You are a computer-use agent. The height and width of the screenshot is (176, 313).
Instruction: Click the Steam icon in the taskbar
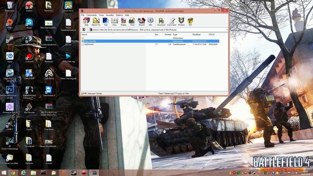tap(74, 173)
